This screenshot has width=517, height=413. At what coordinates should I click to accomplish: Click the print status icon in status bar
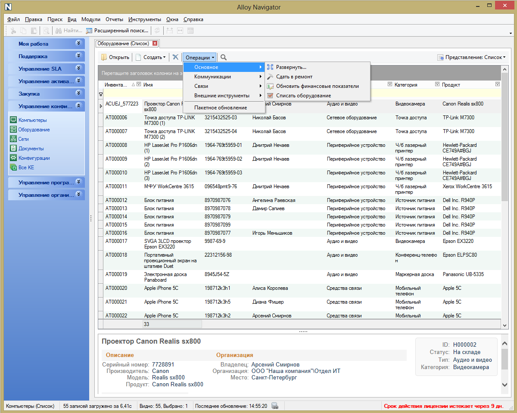point(274,406)
